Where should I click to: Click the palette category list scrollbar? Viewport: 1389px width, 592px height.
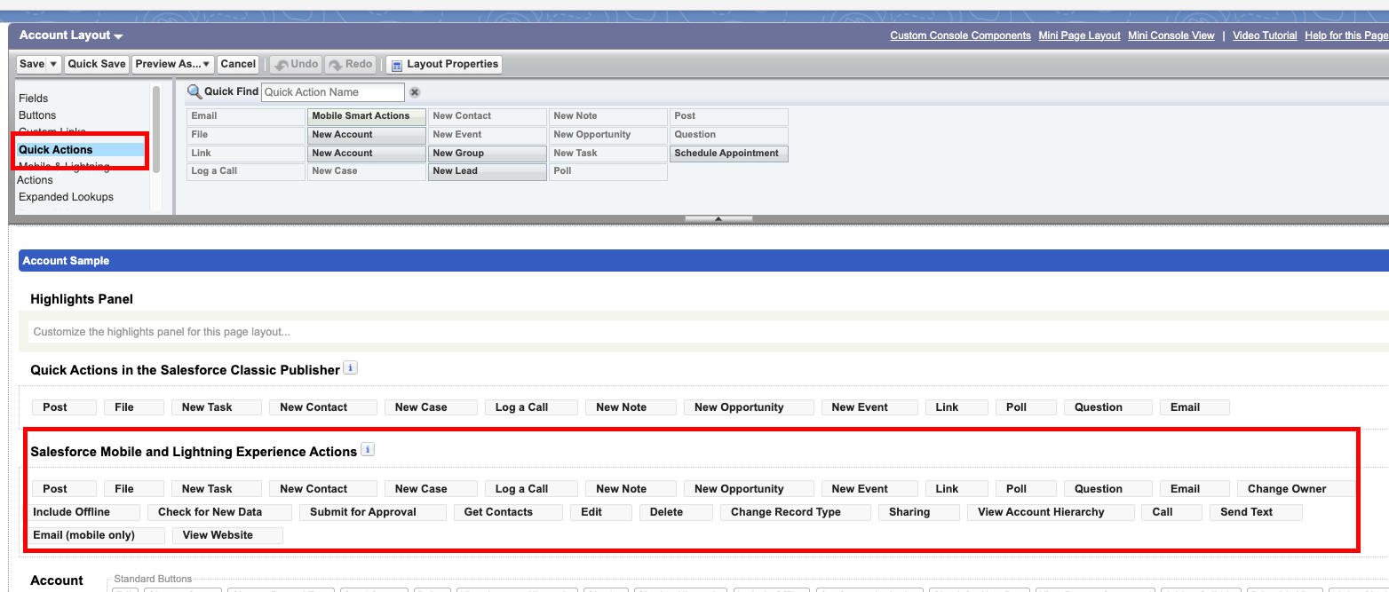156,130
